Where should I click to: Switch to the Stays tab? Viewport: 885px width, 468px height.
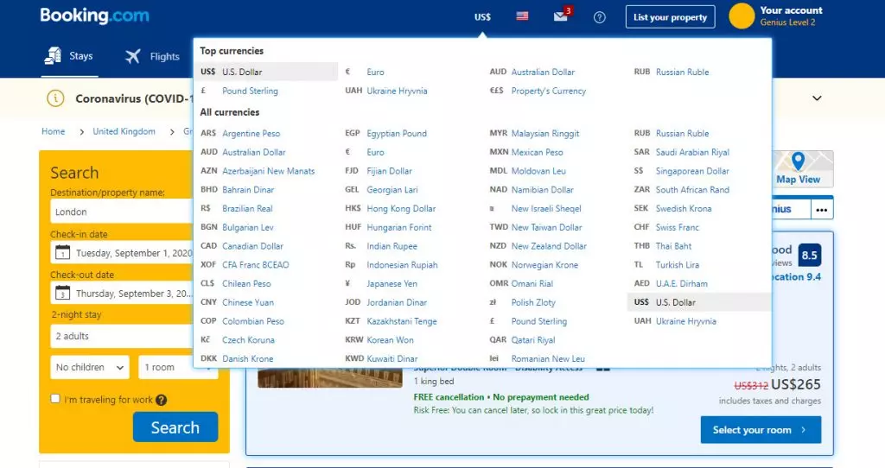[69, 56]
